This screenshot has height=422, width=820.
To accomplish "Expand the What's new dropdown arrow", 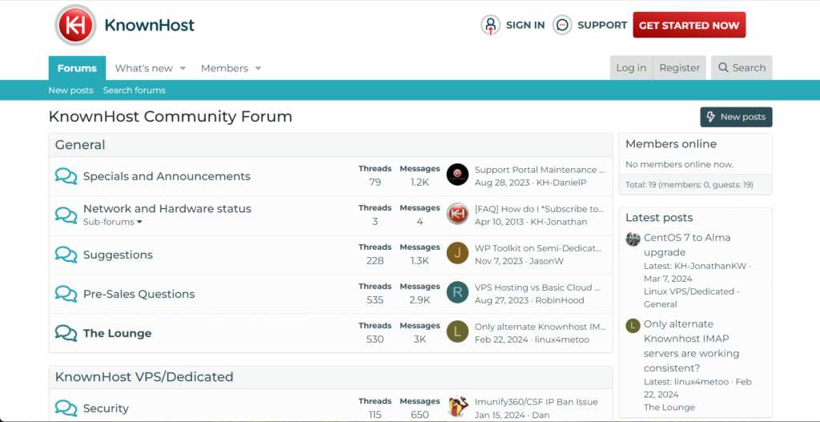I will point(183,69).
